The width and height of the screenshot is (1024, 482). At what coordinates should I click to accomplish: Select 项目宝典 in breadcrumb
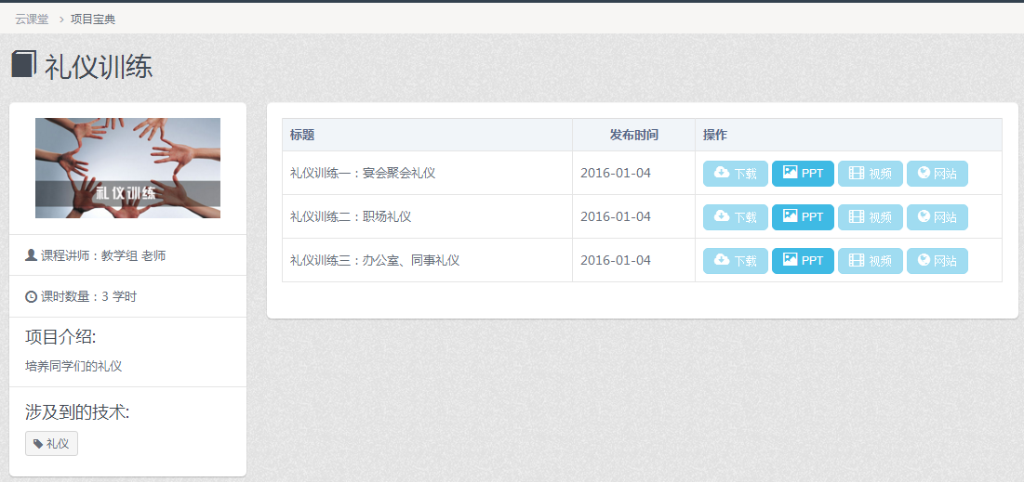pos(93,19)
